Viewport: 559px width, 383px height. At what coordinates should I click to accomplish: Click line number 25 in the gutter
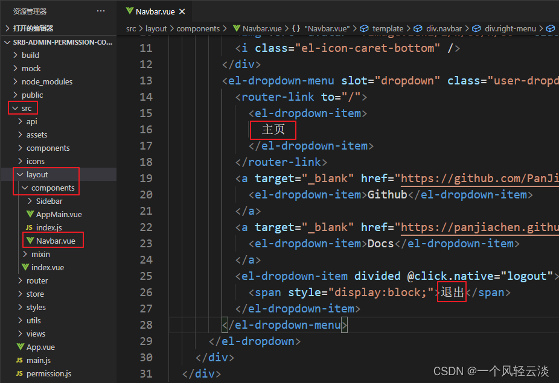pos(146,276)
